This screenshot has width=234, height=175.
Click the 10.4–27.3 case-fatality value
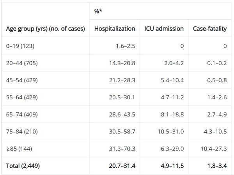click(213, 148)
